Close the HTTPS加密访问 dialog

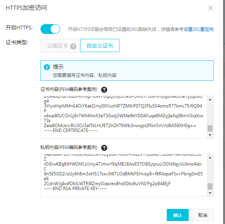pyautogui.click(x=211, y=8)
